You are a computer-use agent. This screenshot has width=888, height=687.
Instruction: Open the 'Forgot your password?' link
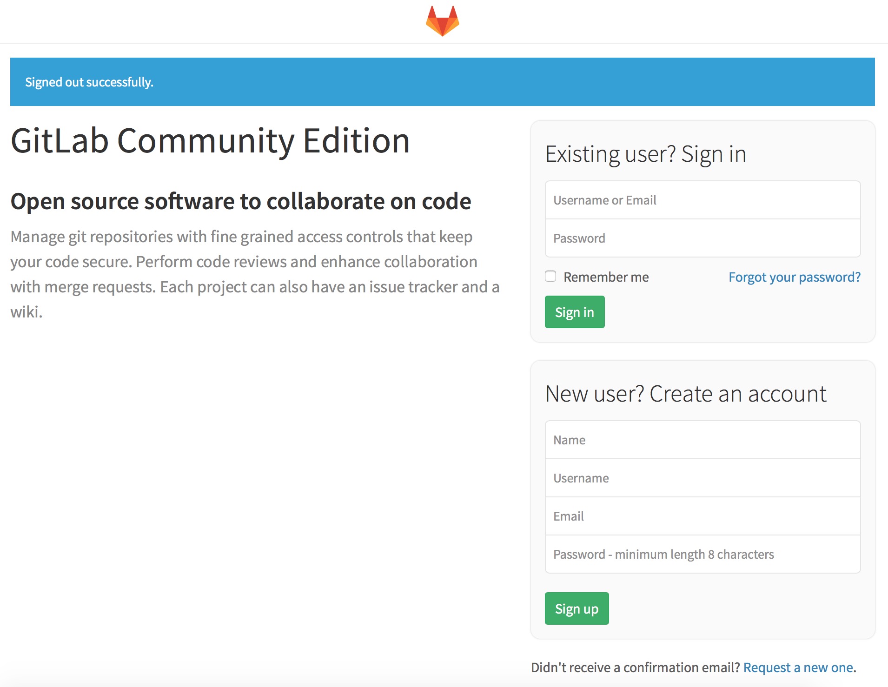(x=794, y=277)
